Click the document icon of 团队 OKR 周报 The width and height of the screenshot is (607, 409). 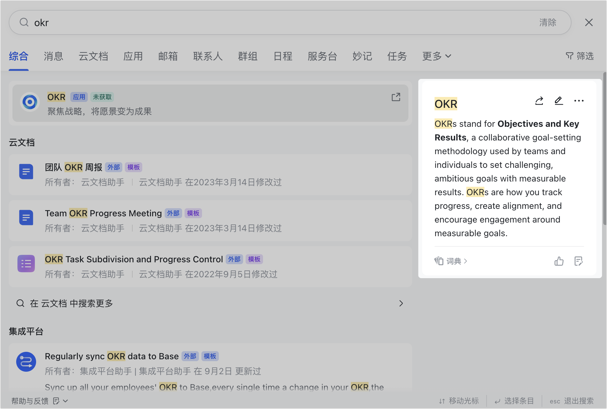tap(26, 171)
